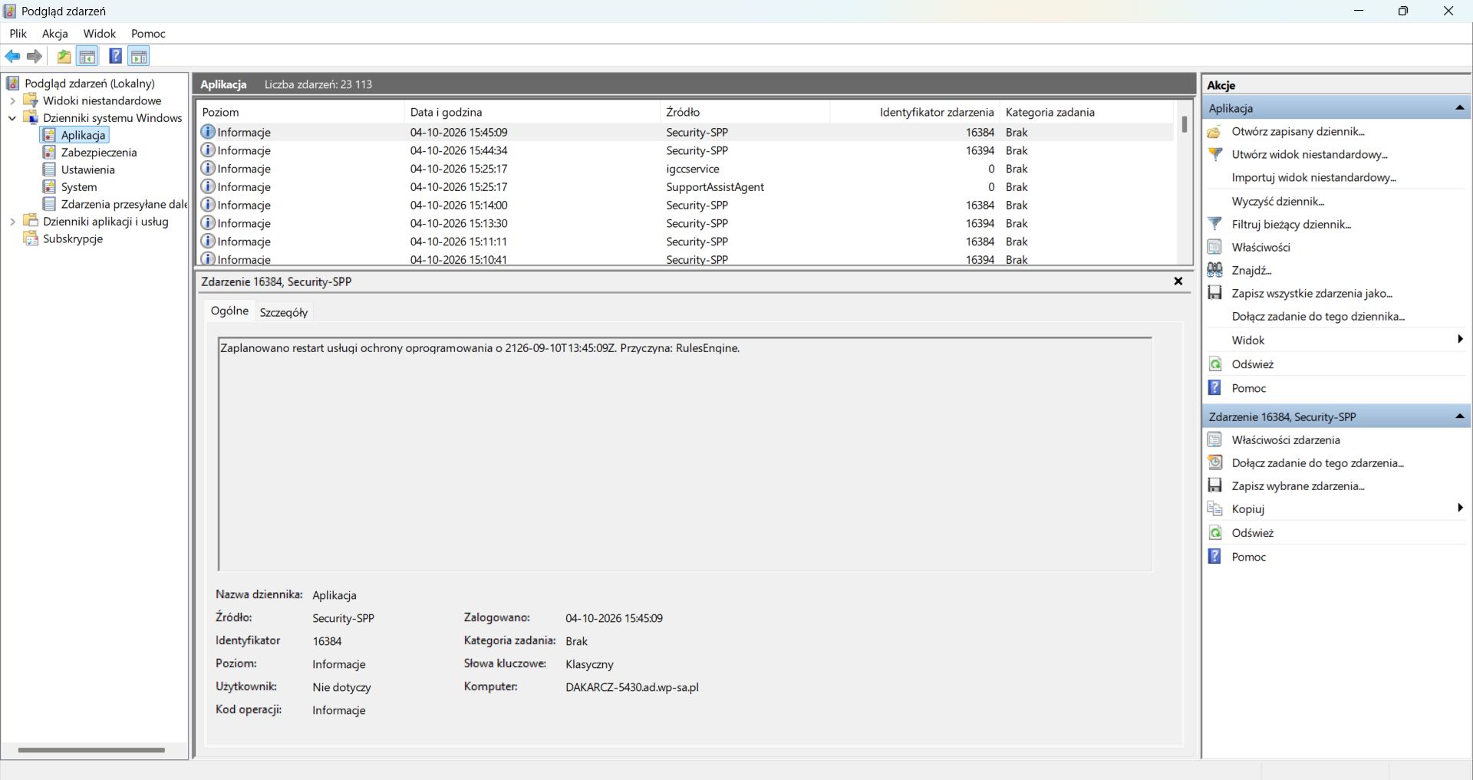
Task: Click the folder Up toolbar icon
Action: coord(64,56)
